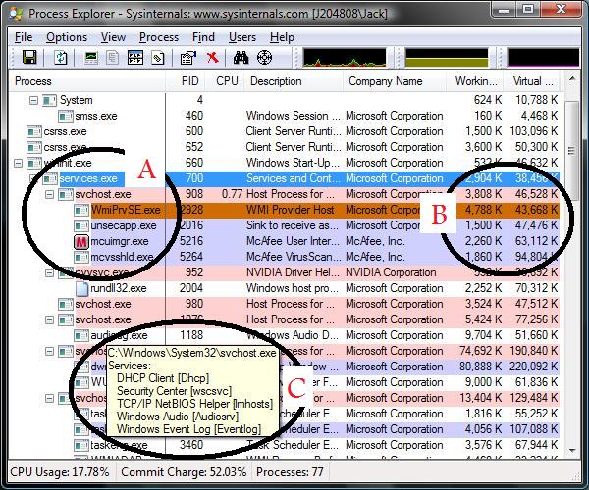
Task: Open the Help menu
Action: pyautogui.click(x=282, y=37)
